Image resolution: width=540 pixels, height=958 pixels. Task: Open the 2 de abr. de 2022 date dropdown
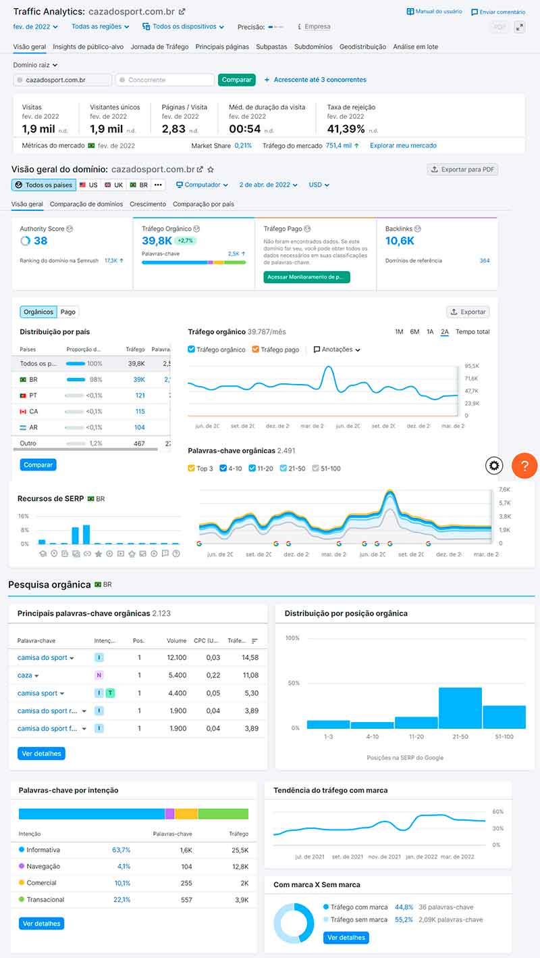click(268, 185)
